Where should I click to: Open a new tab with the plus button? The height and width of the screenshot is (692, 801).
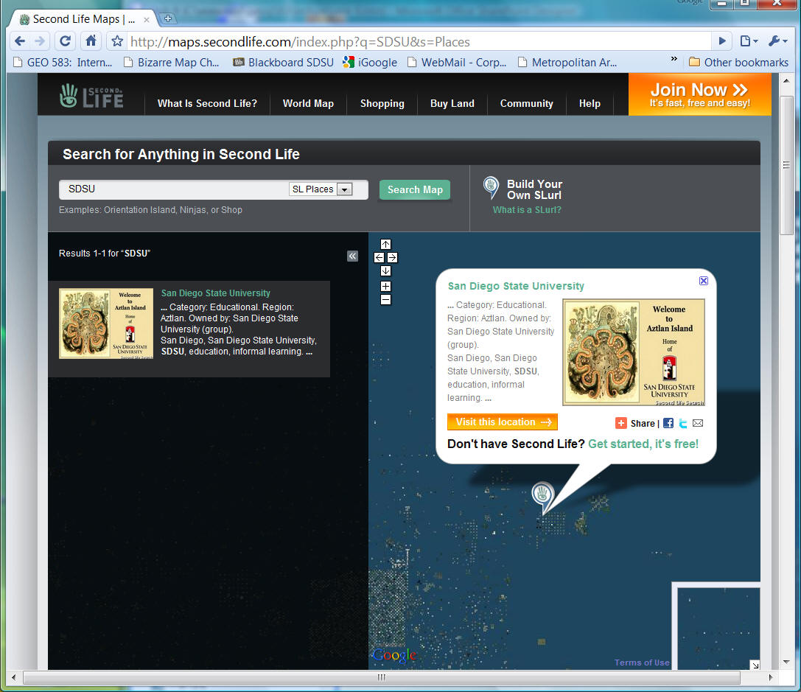click(167, 19)
